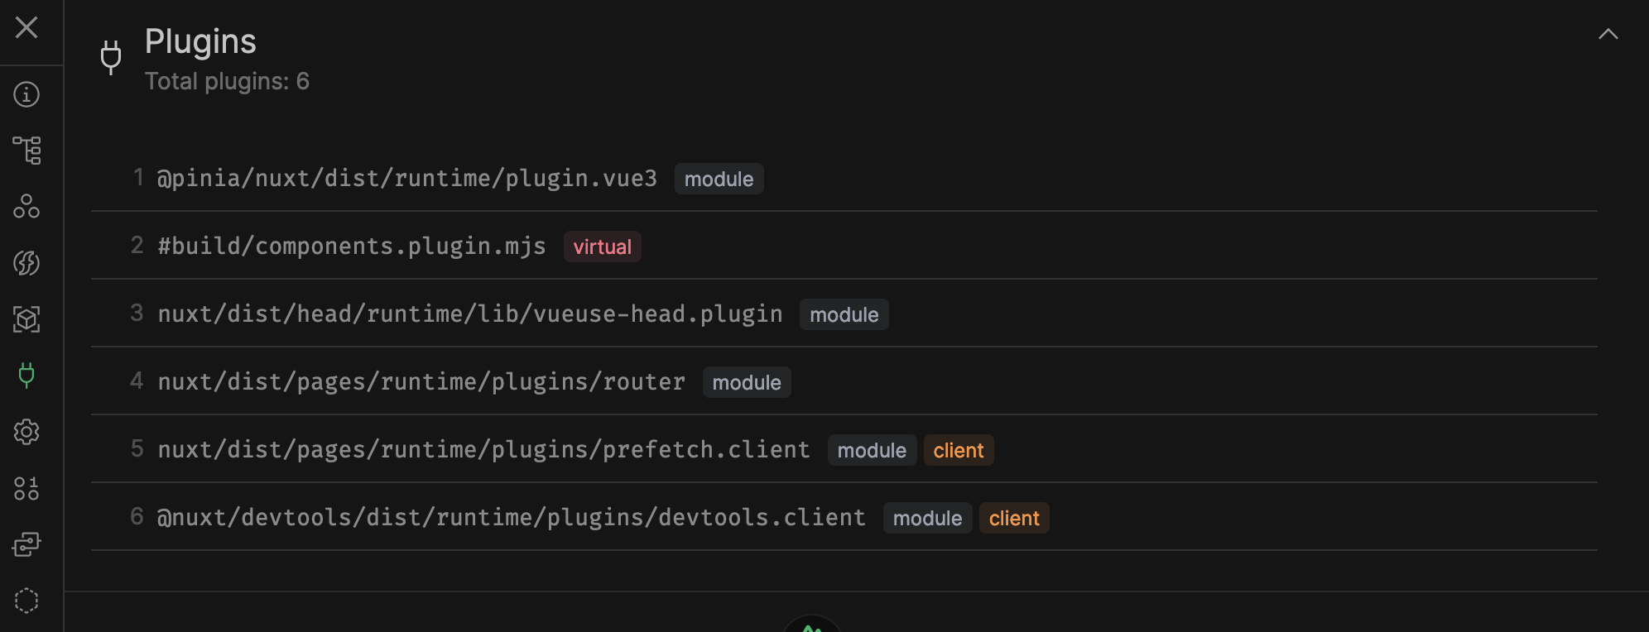1649x632 pixels.
Task: Click the plug icon beside Plugins heading
Action: coord(111,57)
